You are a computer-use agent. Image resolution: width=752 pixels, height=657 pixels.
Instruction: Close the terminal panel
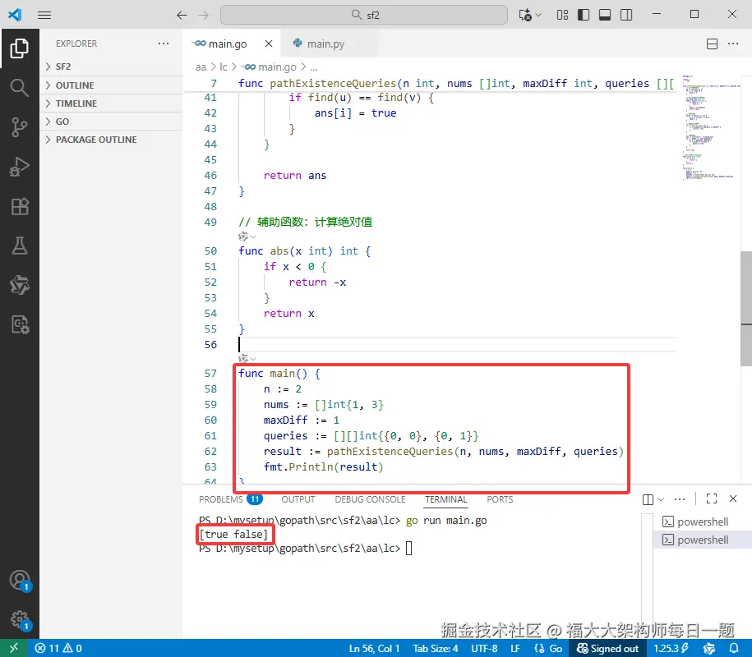pyautogui.click(x=733, y=498)
